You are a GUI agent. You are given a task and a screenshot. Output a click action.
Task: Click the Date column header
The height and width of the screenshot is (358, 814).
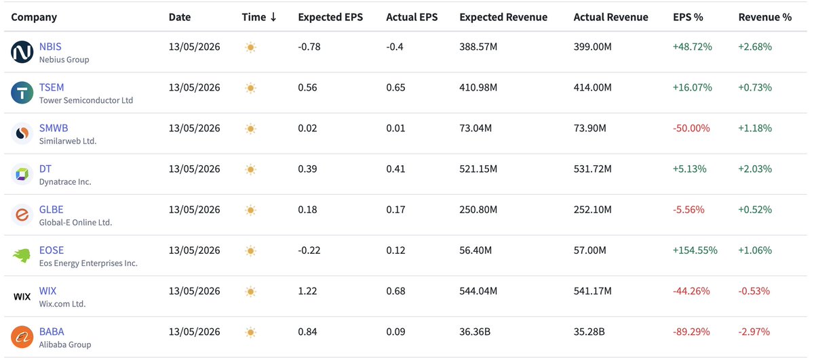click(180, 17)
